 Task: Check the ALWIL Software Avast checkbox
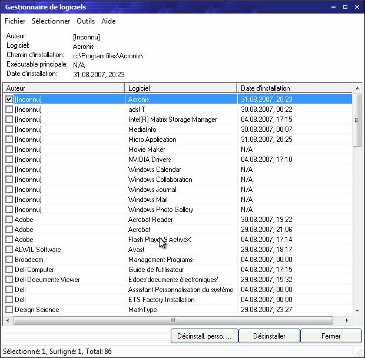pyautogui.click(x=9, y=250)
